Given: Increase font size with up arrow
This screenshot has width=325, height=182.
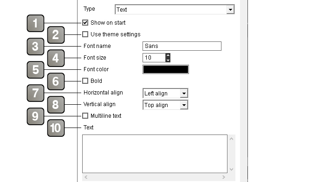Looking at the screenshot, I should pyautogui.click(x=168, y=55).
